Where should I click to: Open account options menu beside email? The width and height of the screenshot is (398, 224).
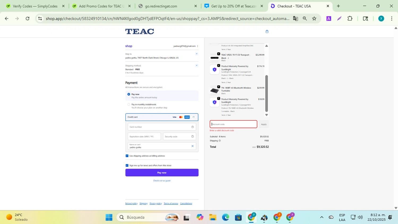(197, 46)
